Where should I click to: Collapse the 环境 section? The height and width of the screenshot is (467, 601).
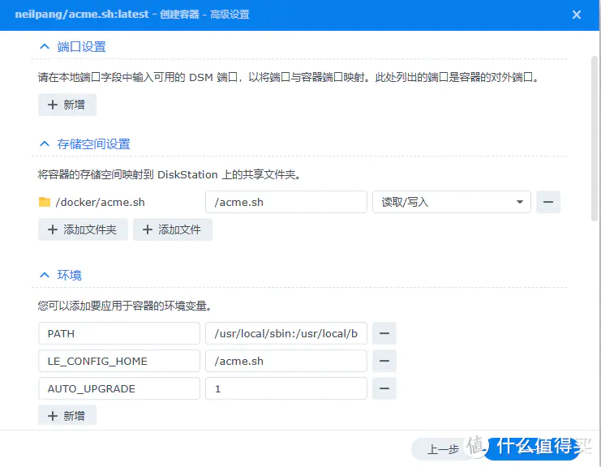coord(45,275)
